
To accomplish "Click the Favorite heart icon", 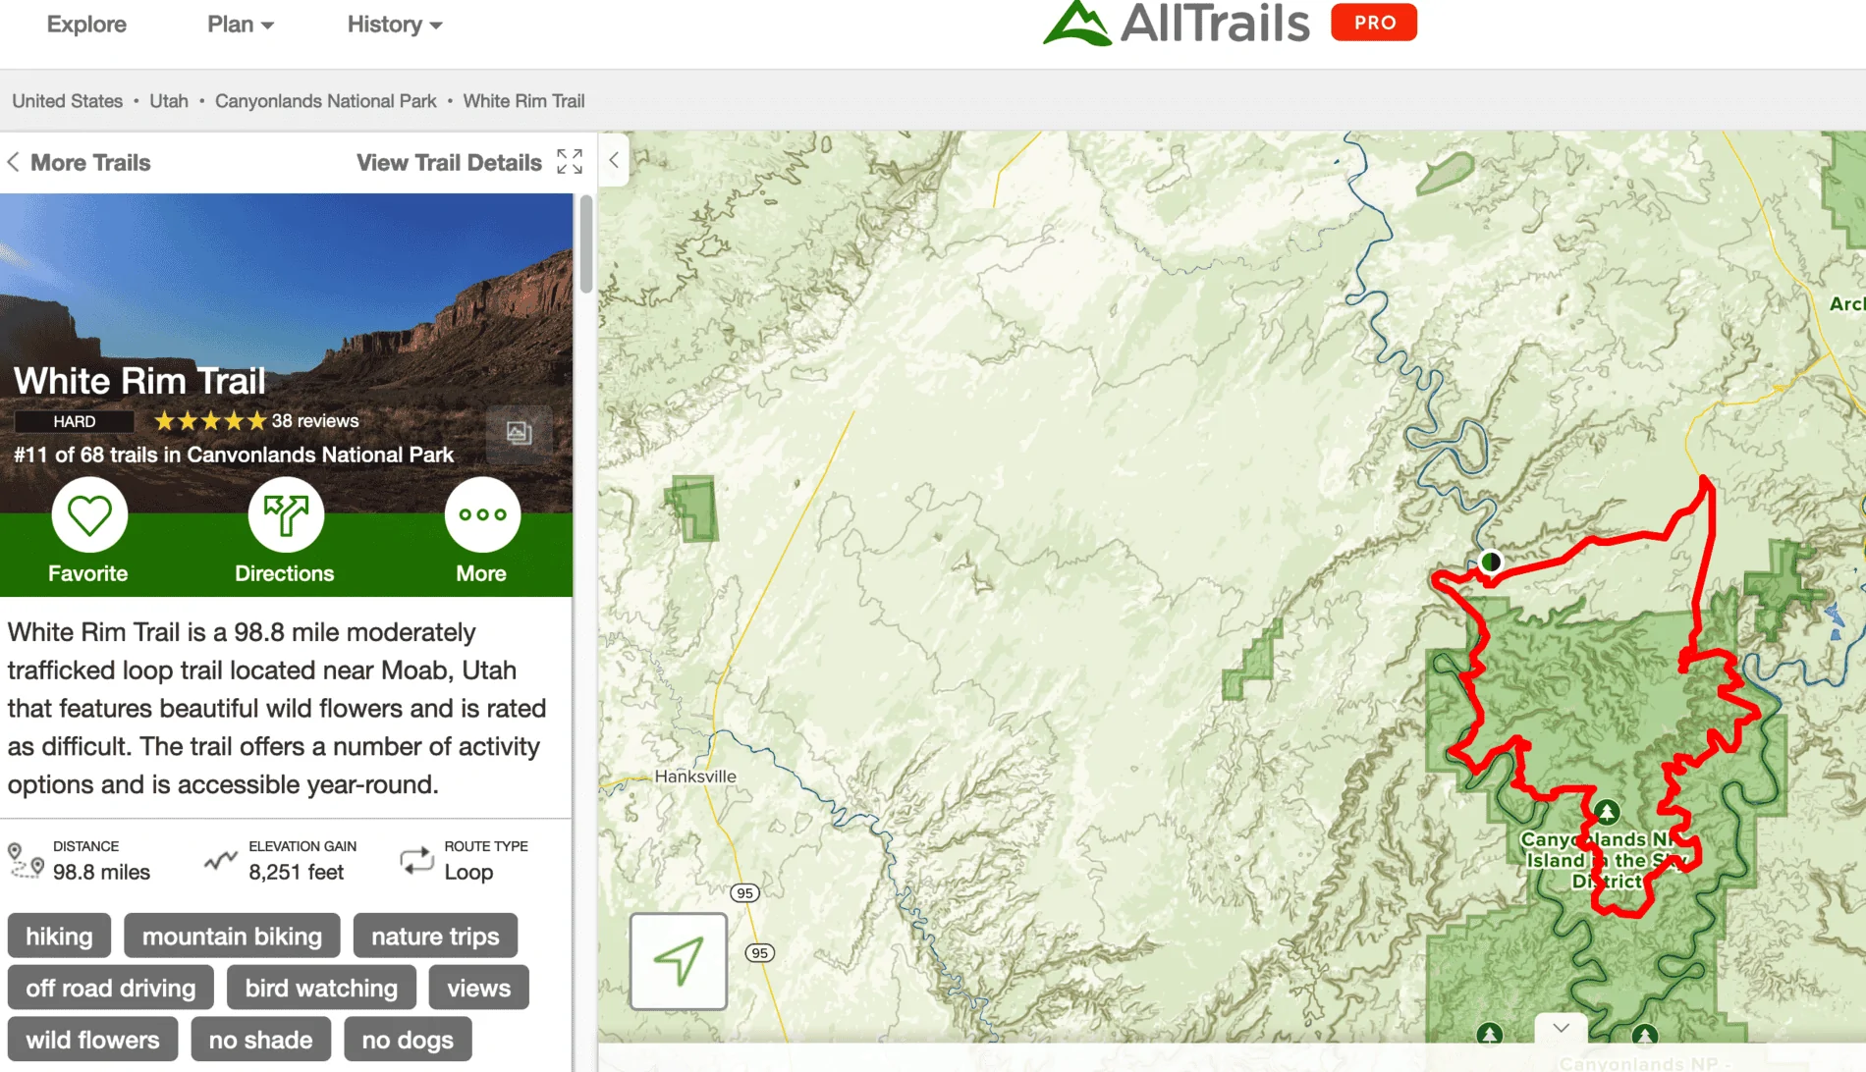I will click(x=89, y=514).
